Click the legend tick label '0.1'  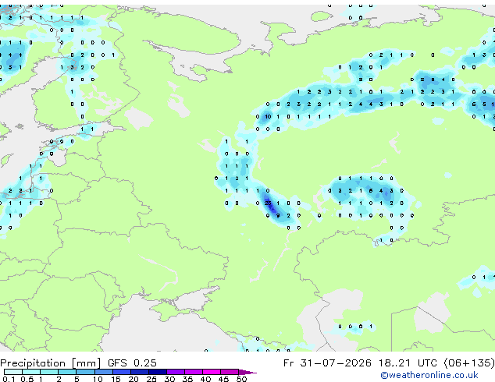click(x=9, y=379)
